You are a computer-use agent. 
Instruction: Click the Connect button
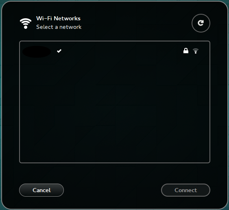point(185,190)
